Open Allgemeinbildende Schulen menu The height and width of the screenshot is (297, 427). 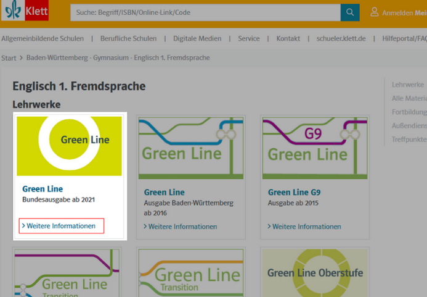tap(43, 38)
